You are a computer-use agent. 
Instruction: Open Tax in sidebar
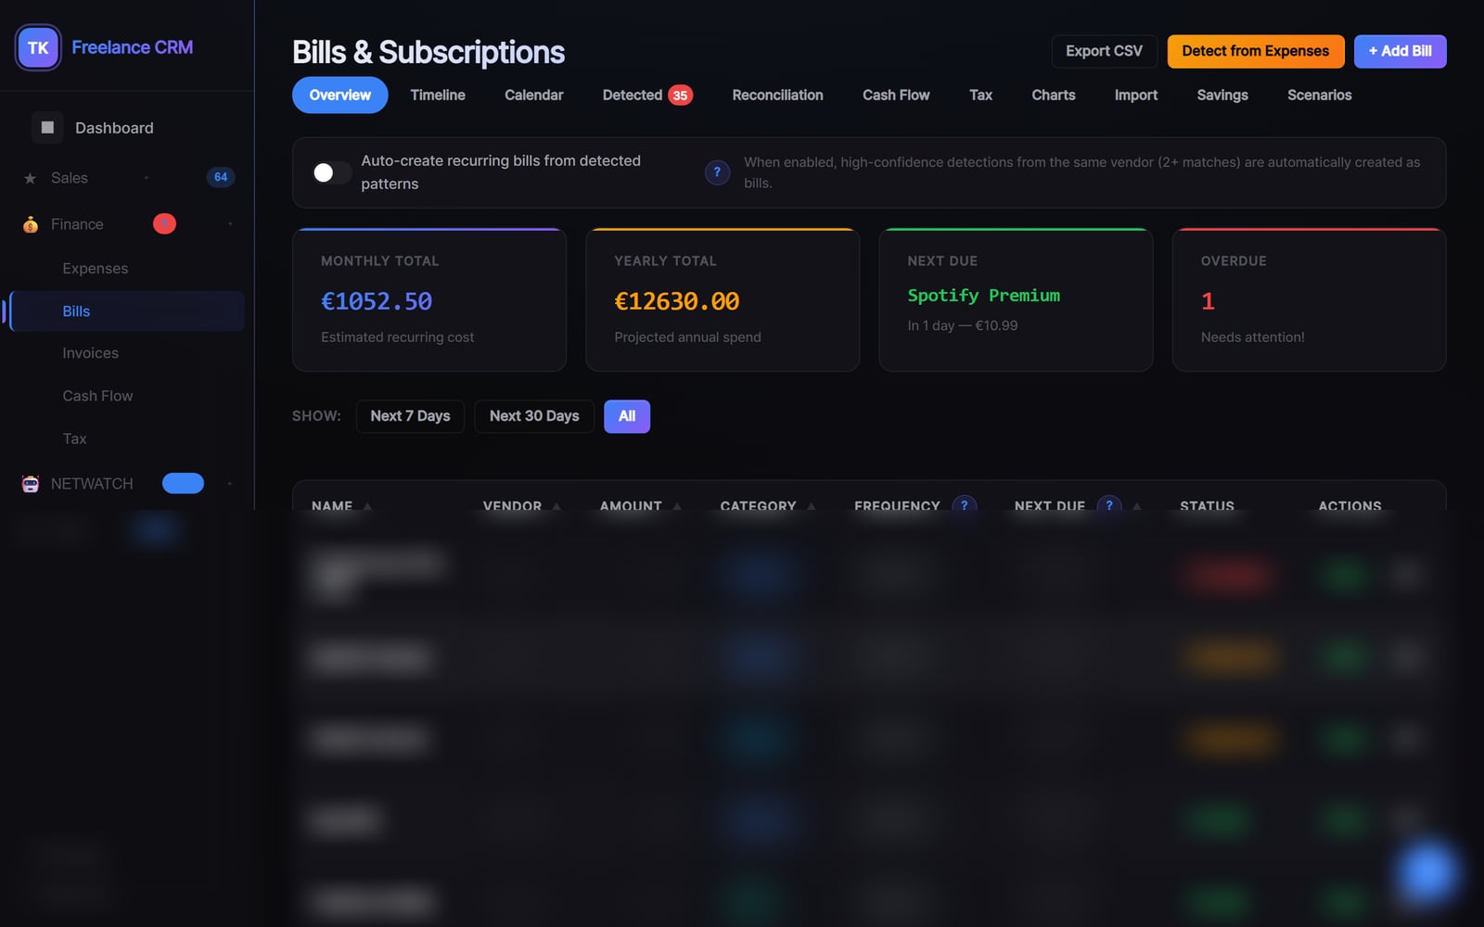(127, 438)
